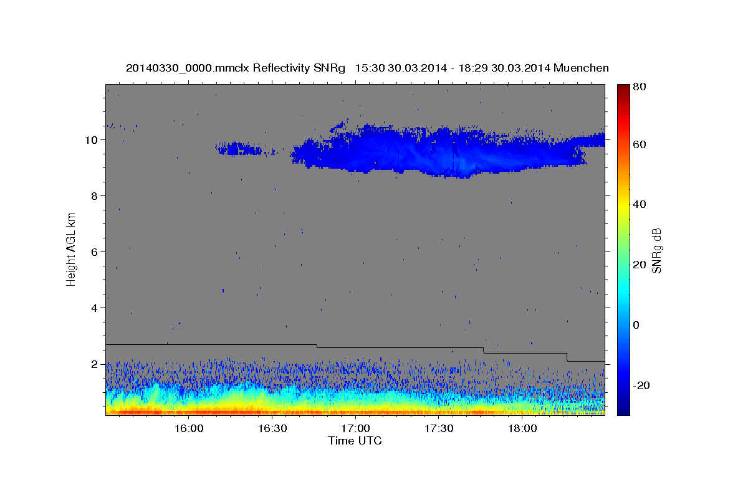Select the 17:30 time tick label

[439, 429]
